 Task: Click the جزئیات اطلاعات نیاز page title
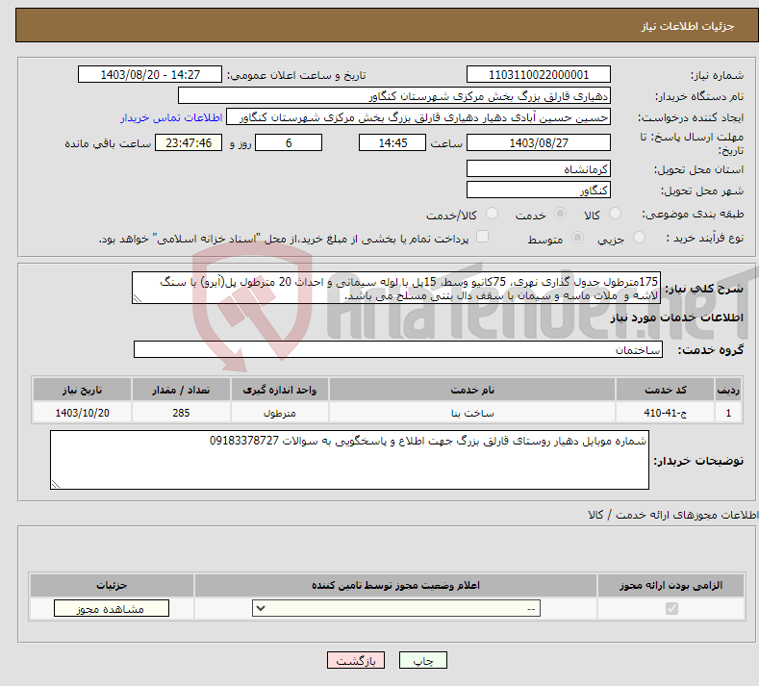click(688, 26)
